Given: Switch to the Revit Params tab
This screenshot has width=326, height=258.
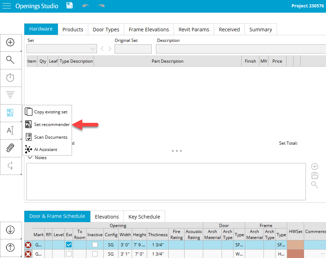Looking at the screenshot, I should point(194,30).
